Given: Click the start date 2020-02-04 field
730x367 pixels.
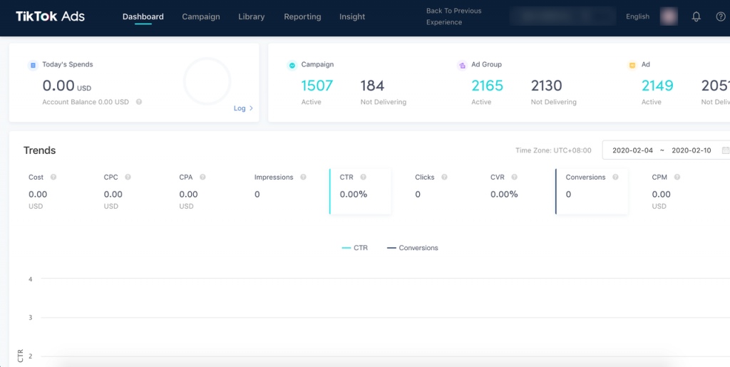Looking at the screenshot, I should pos(632,150).
